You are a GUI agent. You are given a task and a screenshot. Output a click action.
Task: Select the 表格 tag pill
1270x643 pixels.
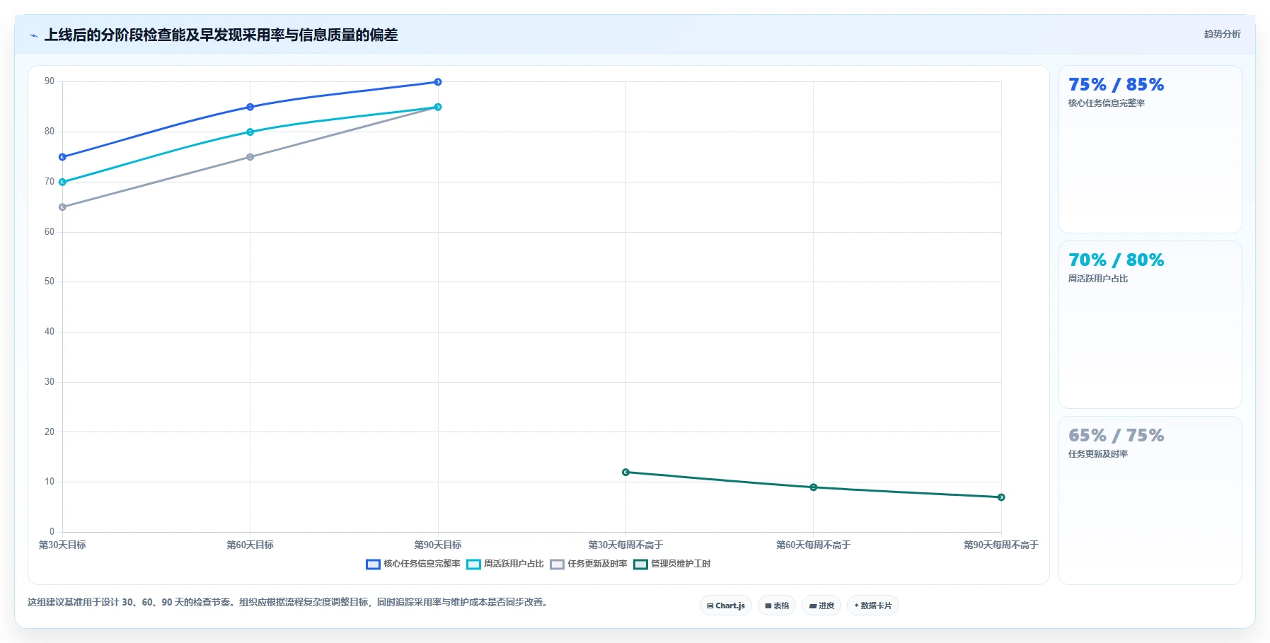tap(777, 606)
